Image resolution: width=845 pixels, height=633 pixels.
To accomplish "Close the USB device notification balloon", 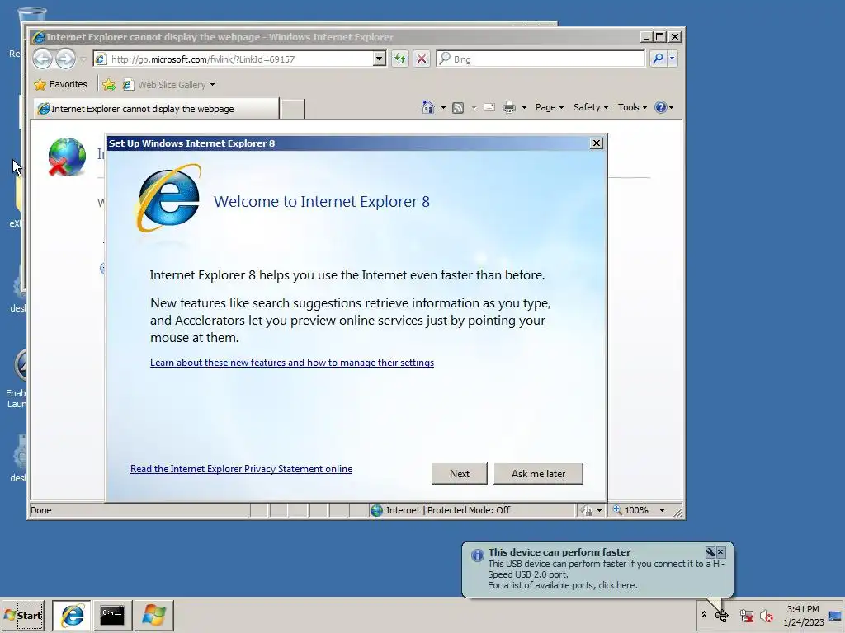I will [x=720, y=551].
